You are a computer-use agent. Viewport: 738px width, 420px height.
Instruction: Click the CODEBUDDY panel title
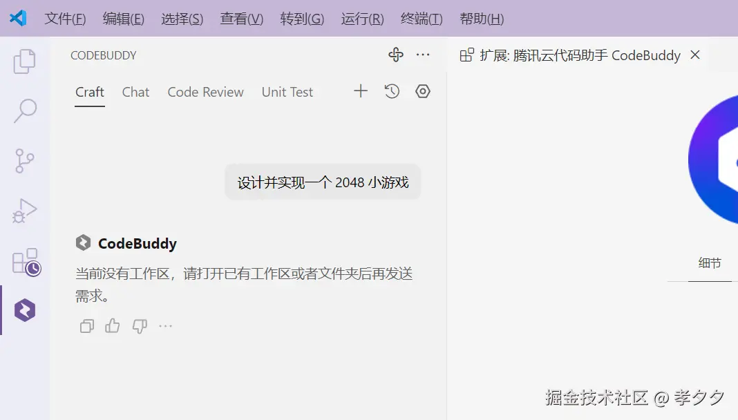(104, 55)
